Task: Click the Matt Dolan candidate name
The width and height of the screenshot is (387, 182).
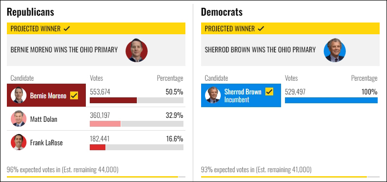Action: [44, 119]
